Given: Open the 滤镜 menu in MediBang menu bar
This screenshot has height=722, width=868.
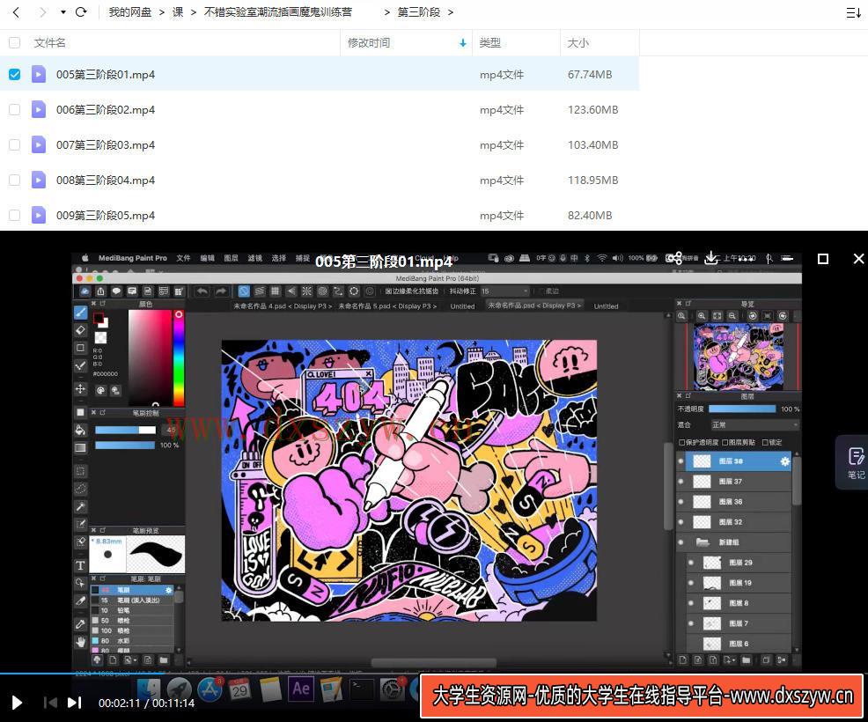Looking at the screenshot, I should pyautogui.click(x=254, y=258).
